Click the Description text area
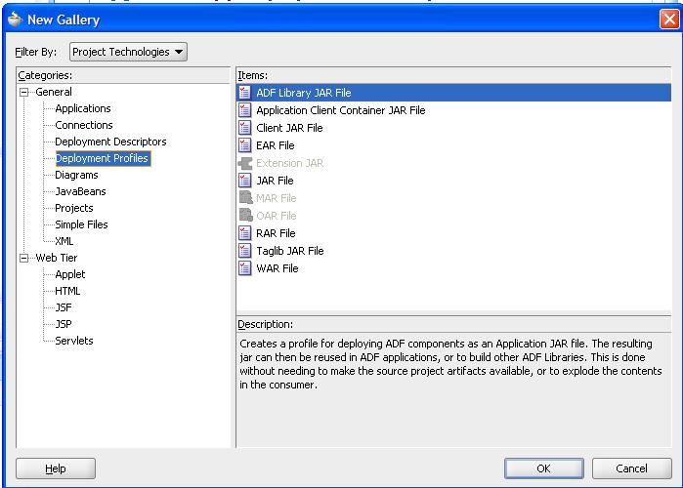The width and height of the screenshot is (683, 488). point(453,389)
